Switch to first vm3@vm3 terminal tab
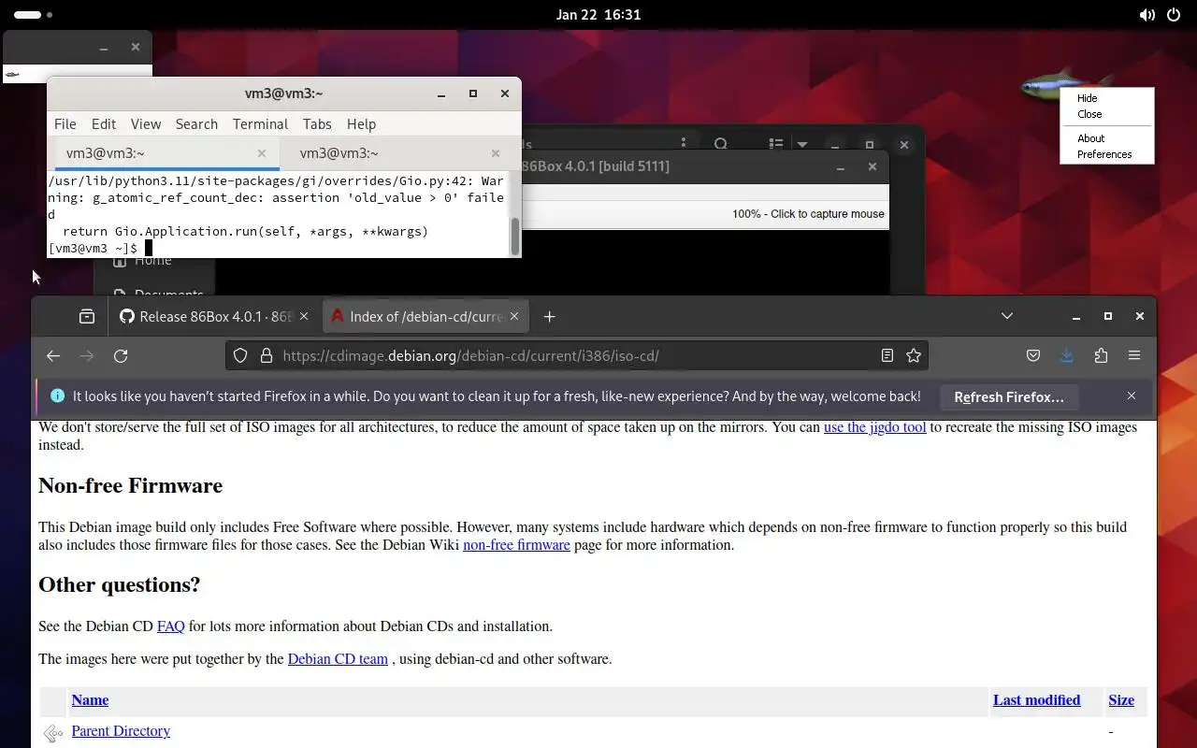 [163, 153]
